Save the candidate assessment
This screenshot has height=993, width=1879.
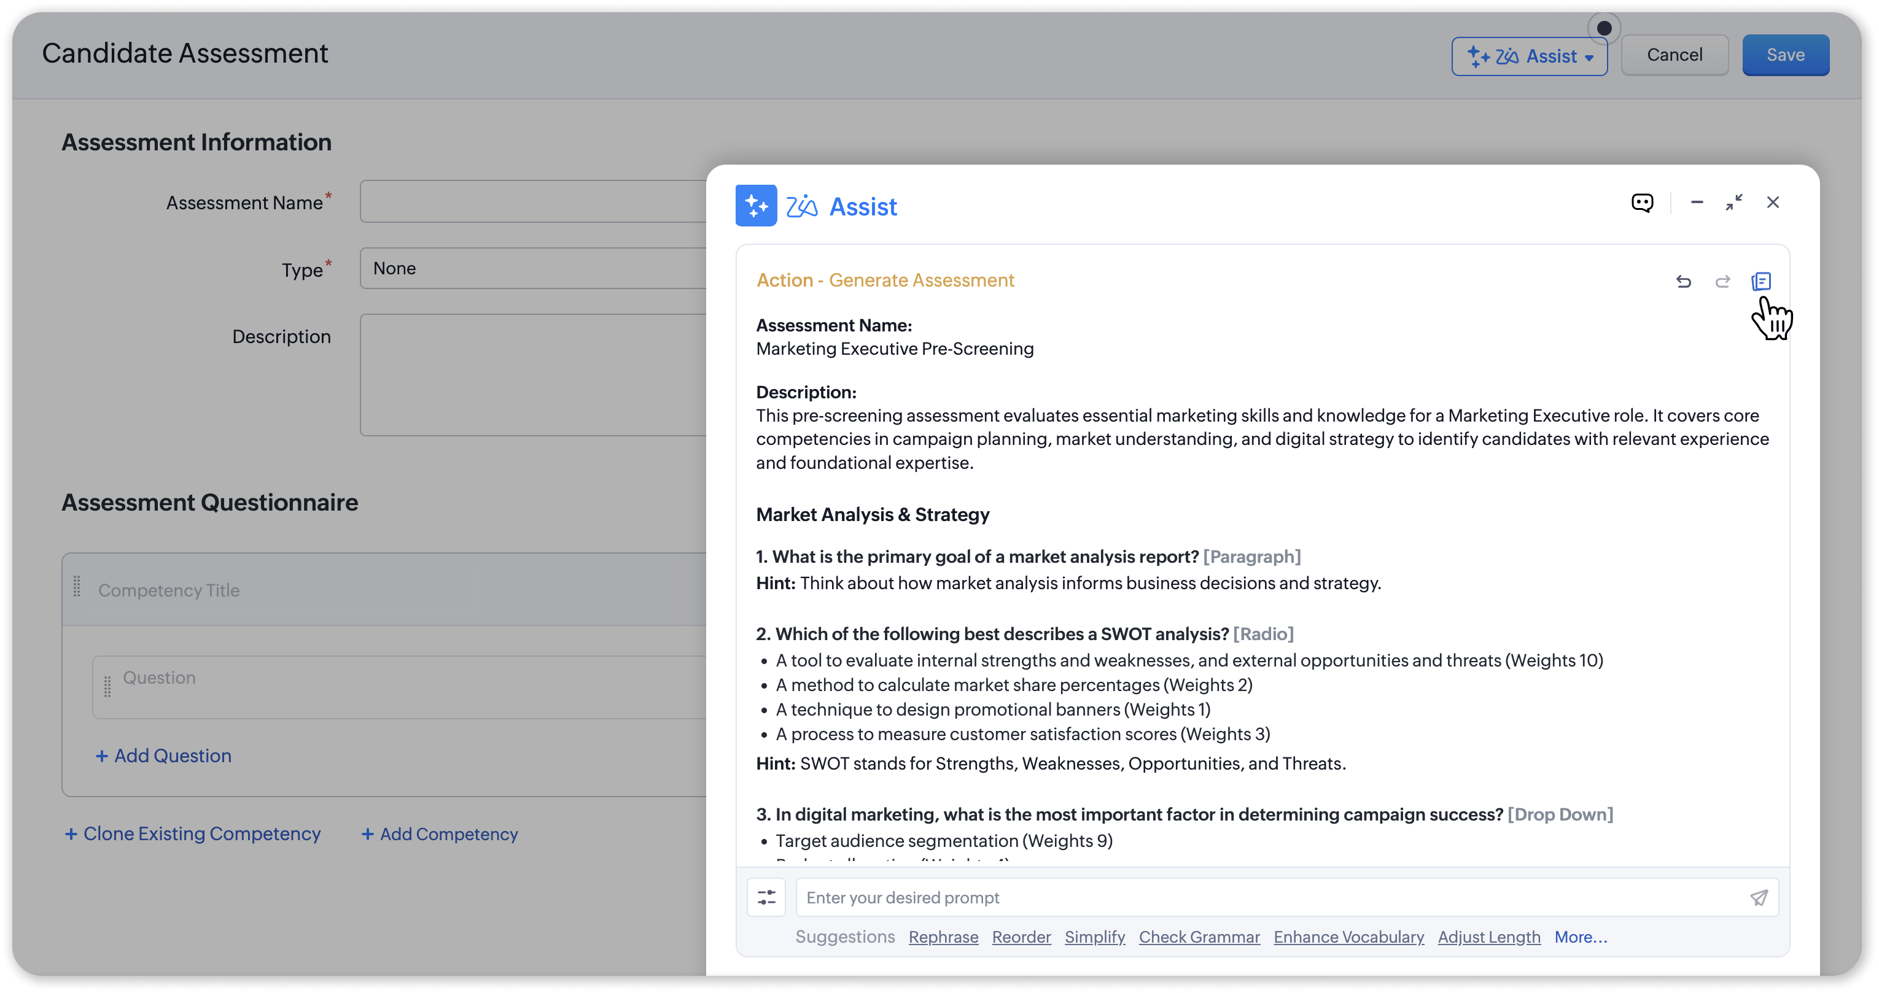1786,54
